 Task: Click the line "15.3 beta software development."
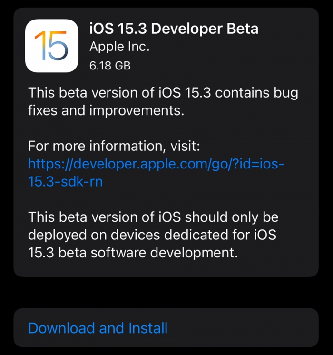tap(133, 252)
